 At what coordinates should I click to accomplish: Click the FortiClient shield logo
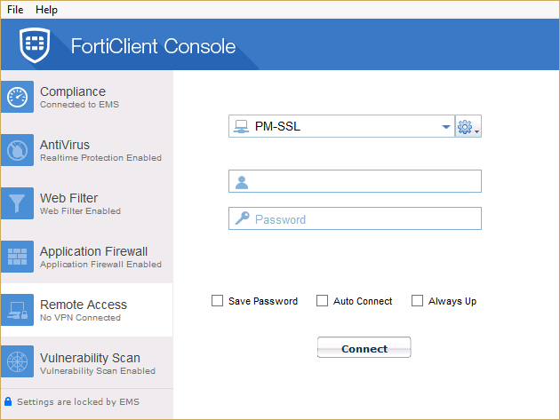[x=35, y=44]
